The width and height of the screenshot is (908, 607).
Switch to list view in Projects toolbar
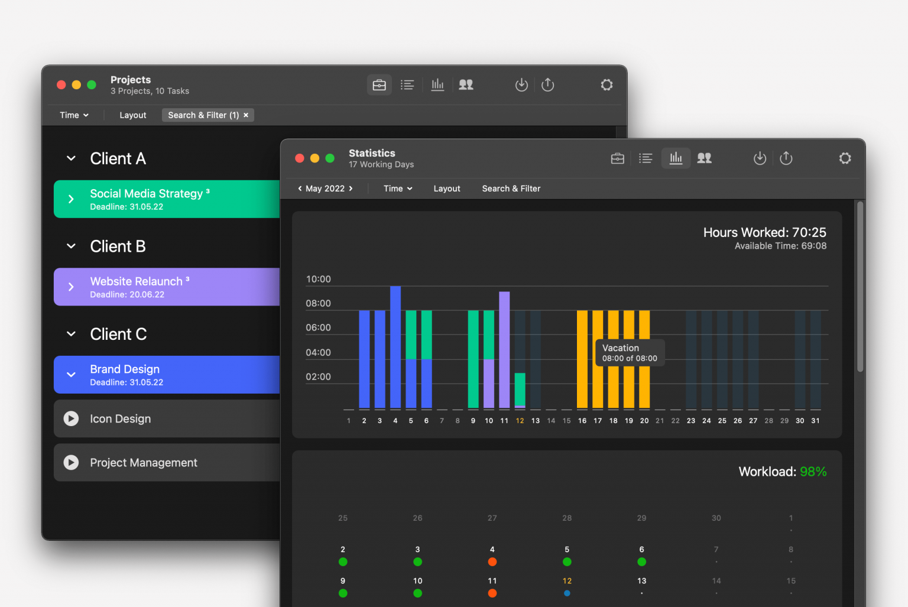pos(407,85)
